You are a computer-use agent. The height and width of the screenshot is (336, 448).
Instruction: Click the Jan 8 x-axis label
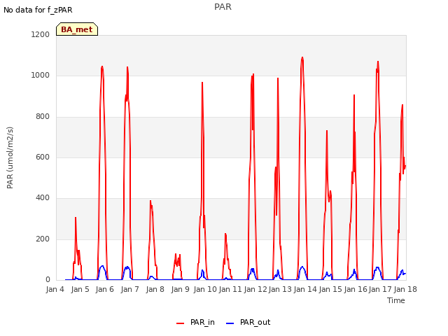click(155, 289)
